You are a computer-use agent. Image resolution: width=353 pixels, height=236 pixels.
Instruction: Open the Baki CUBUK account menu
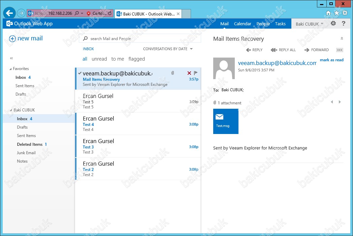310,24
